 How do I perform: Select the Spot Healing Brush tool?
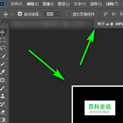coord(2,80)
